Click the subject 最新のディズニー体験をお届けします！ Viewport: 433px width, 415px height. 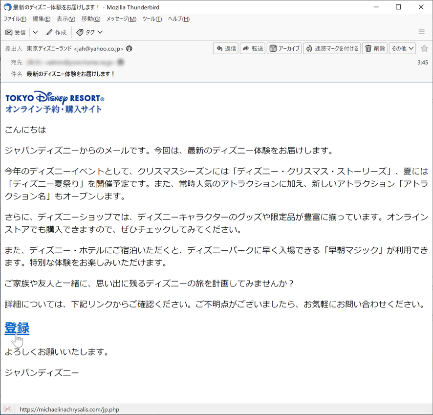[70, 74]
